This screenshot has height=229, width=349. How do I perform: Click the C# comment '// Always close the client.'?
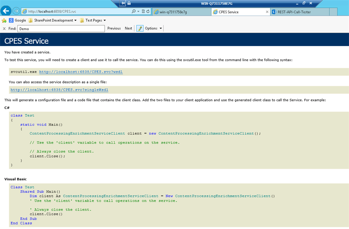tap(62, 152)
